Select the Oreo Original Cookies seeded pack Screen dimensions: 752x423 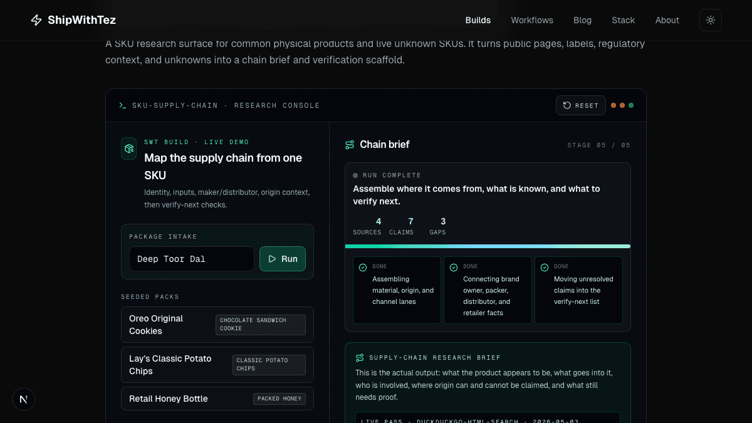[217, 325]
